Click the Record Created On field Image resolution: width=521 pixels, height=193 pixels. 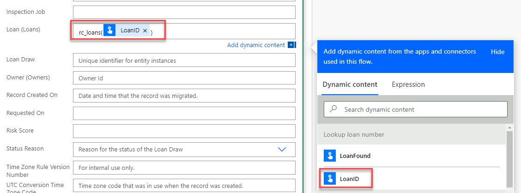pyautogui.click(x=184, y=96)
